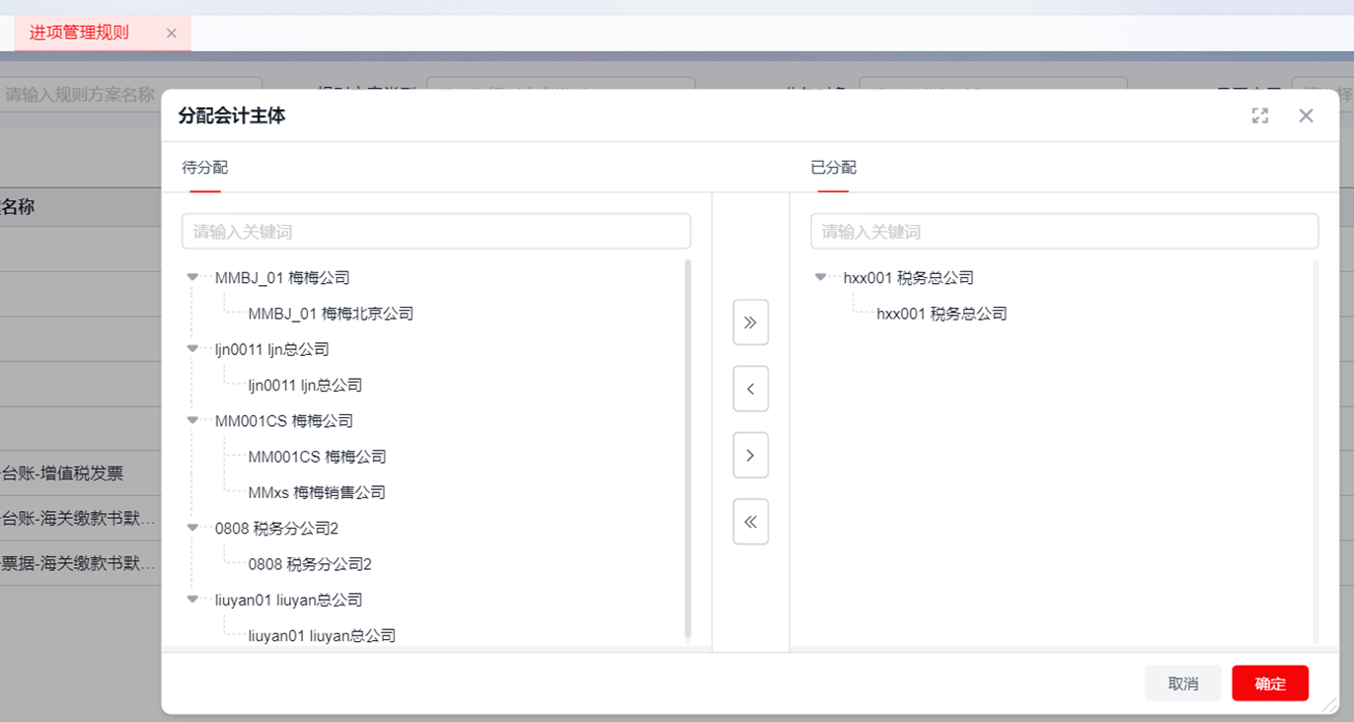The image size is (1354, 722).
Task: Click the move-all-left double arrow button
Action: [x=750, y=522]
